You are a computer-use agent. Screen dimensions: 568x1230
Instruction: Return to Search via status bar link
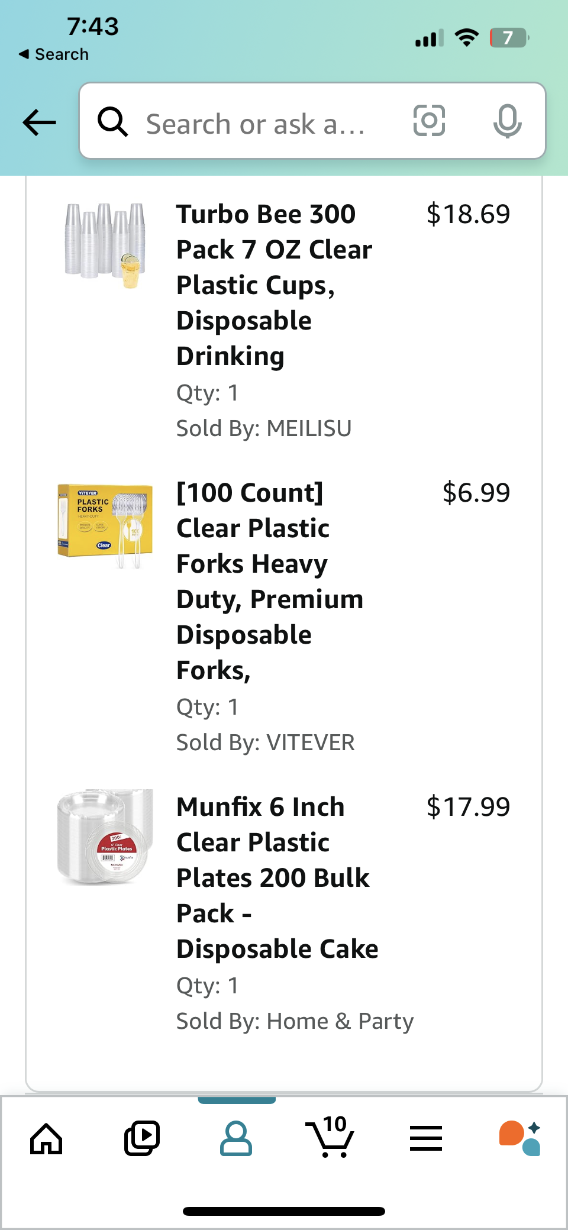click(53, 54)
